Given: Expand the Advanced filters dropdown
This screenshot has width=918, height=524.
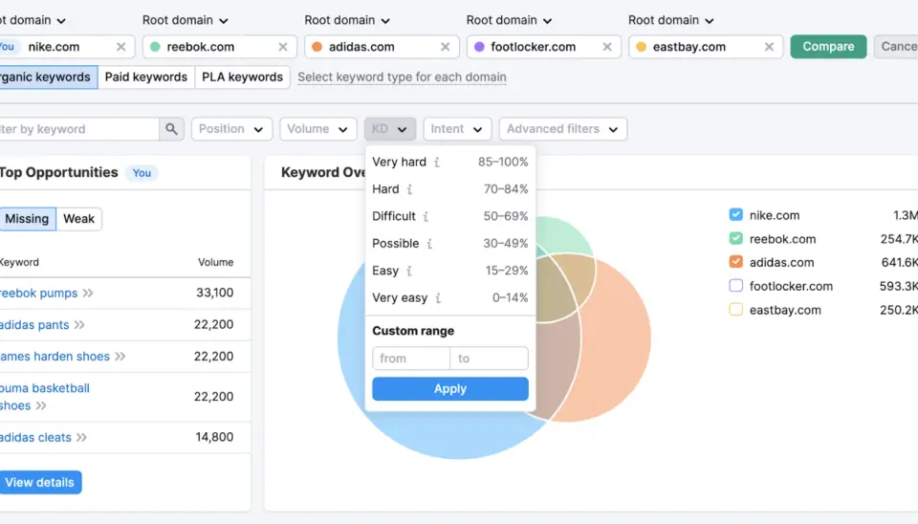Looking at the screenshot, I should [563, 129].
